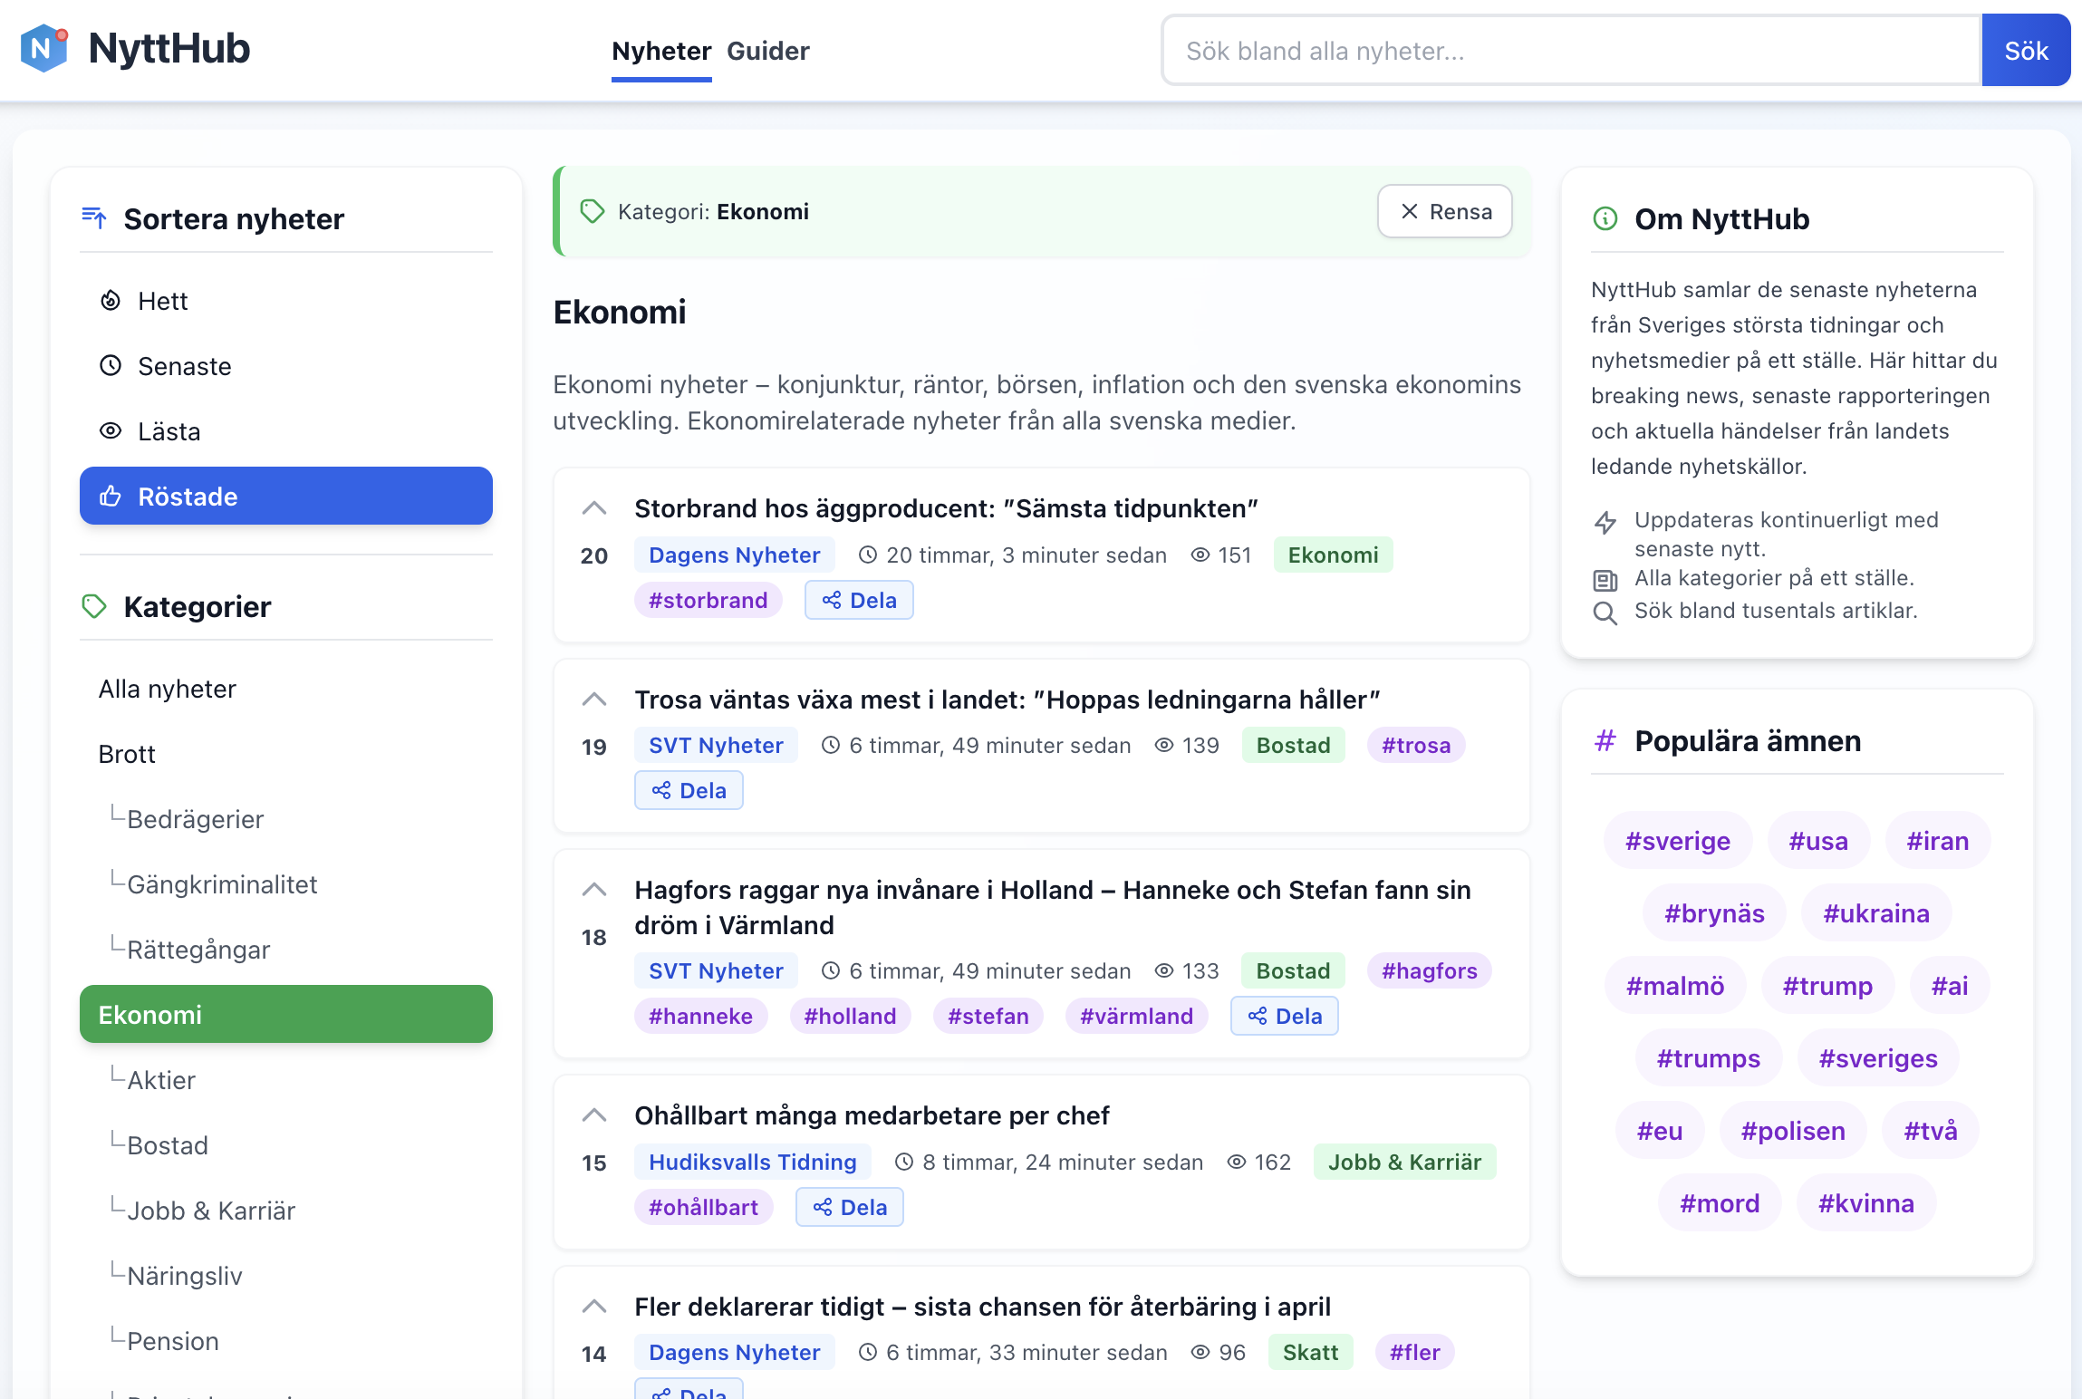Open Dagens Nyheter source on Storbrand article
The width and height of the screenshot is (2082, 1399).
click(734, 555)
